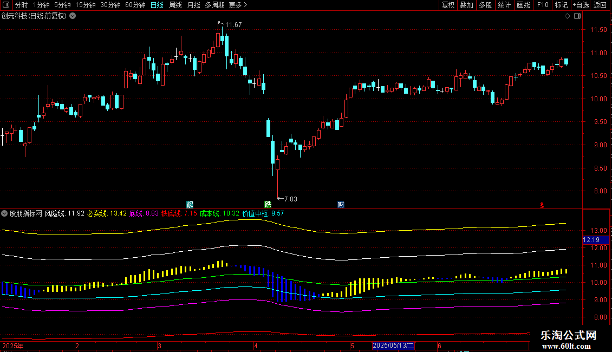Click the 成本线: 10.32 value

(x=219, y=213)
